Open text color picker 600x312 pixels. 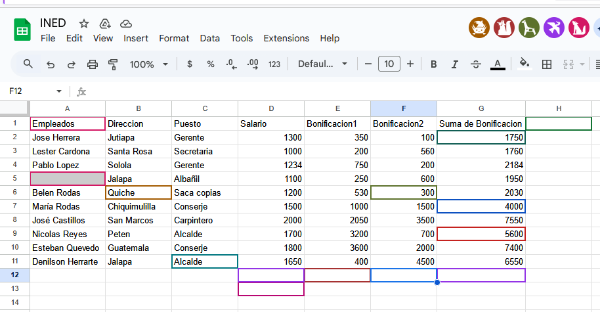[x=498, y=64]
